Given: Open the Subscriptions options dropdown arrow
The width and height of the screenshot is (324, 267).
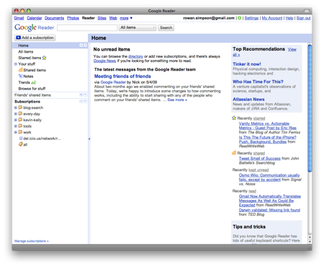Looking at the screenshot, I should (x=85, y=101).
